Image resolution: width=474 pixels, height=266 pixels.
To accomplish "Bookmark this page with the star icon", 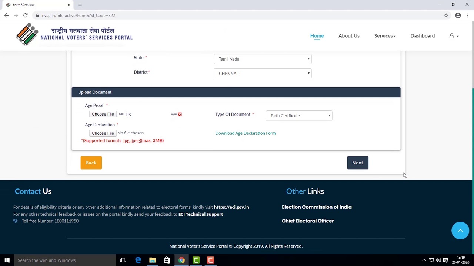I will click(446, 16).
